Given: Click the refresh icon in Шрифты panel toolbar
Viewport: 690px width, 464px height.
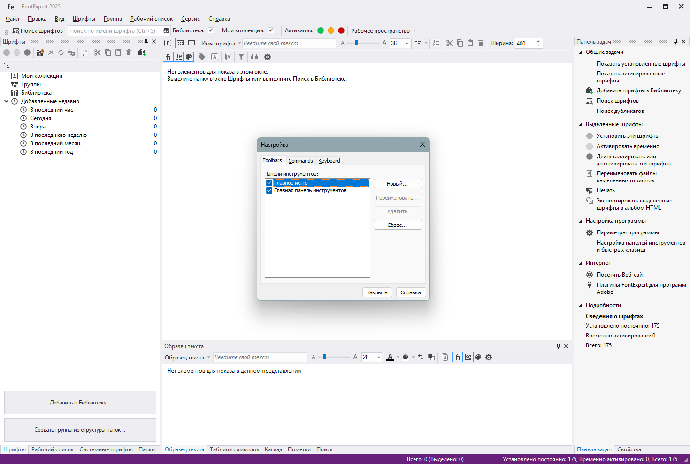Looking at the screenshot, I should click(x=61, y=52).
